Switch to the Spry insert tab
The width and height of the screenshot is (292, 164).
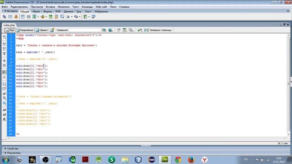79,11
